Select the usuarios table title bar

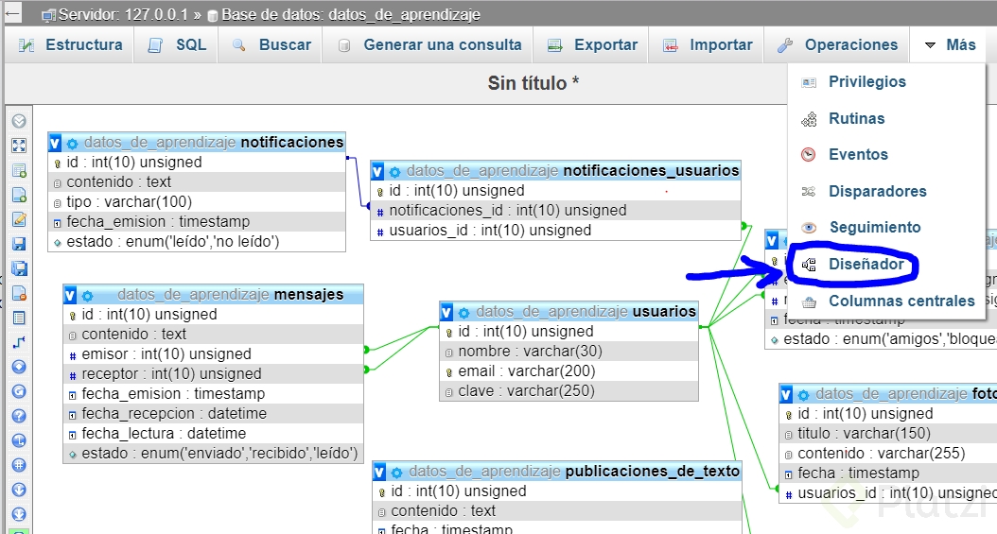click(569, 312)
